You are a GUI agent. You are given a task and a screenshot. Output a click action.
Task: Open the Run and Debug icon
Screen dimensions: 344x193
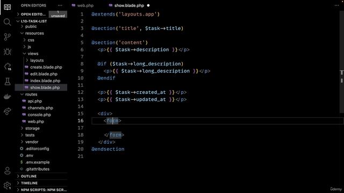coord(7,51)
